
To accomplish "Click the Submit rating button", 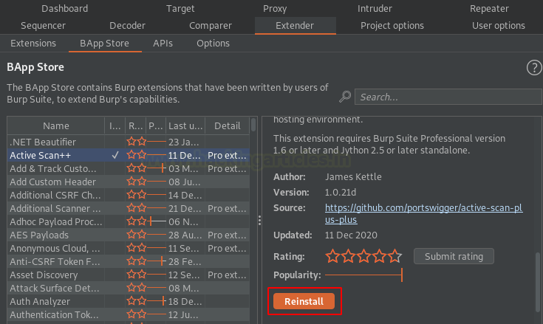I will tap(454, 256).
